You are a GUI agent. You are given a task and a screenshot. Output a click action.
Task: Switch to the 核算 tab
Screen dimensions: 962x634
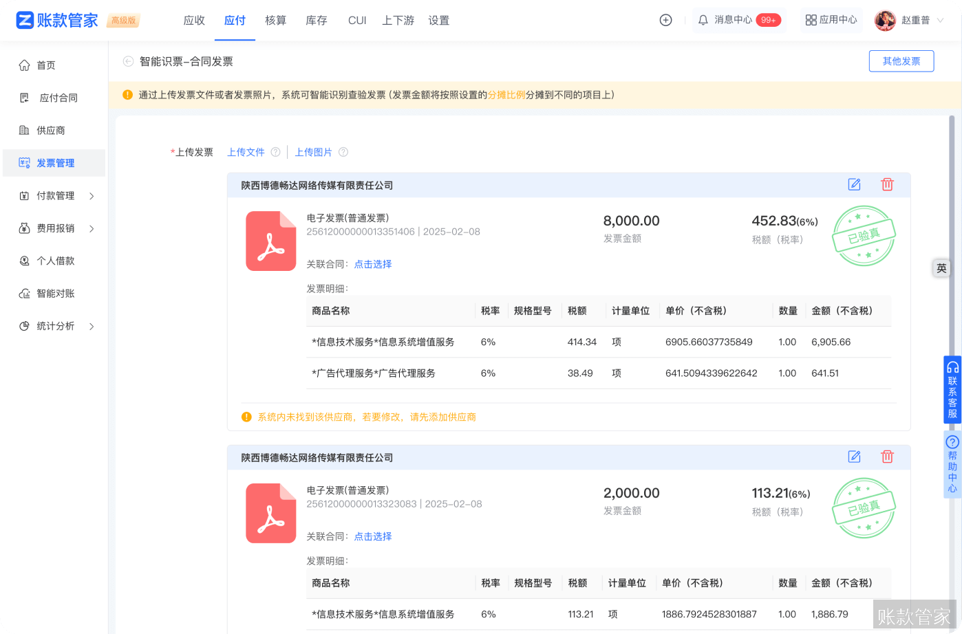click(275, 20)
